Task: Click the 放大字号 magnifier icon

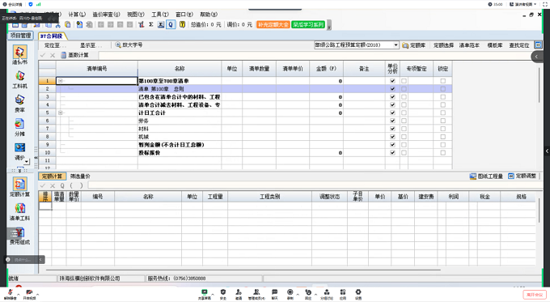Action: [118, 45]
